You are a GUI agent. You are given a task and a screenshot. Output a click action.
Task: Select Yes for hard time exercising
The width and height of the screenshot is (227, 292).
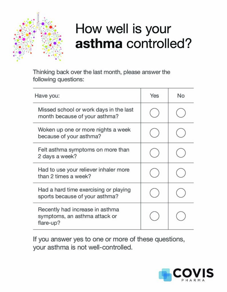[x=154, y=193]
